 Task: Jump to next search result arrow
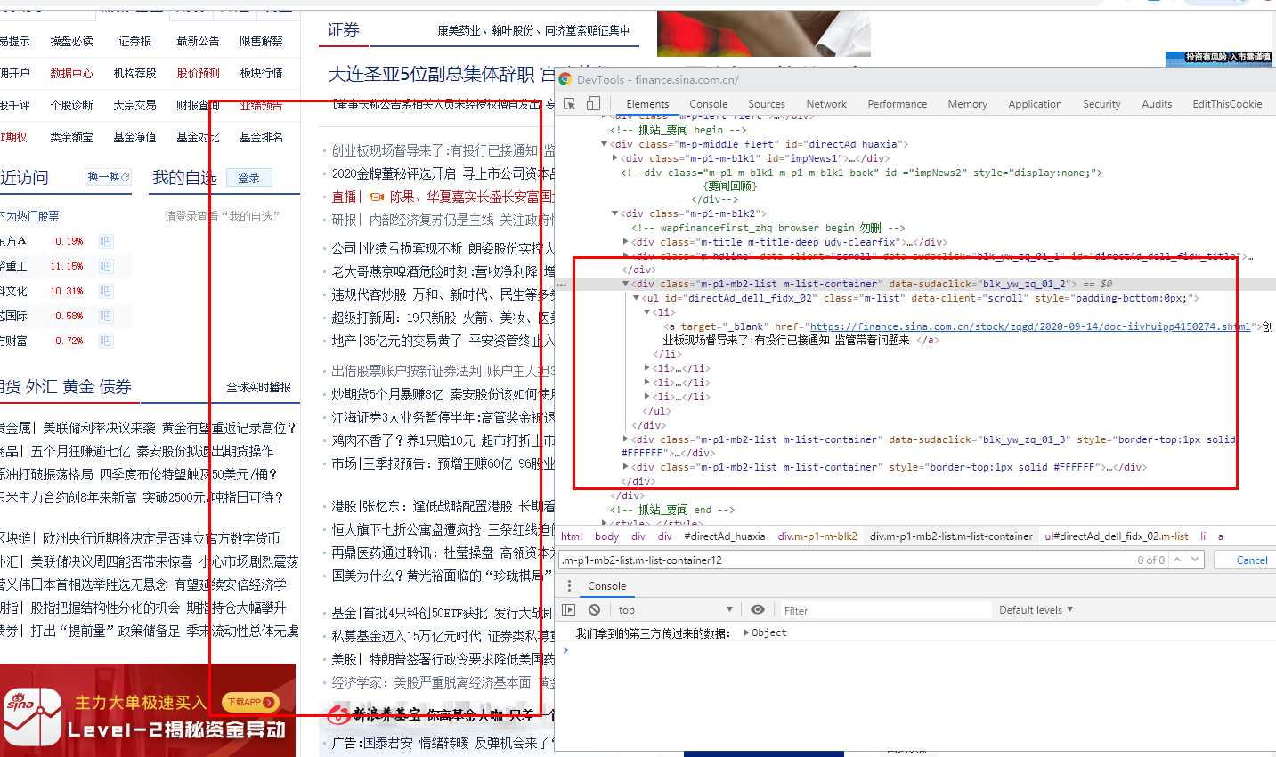pyautogui.click(x=1195, y=560)
